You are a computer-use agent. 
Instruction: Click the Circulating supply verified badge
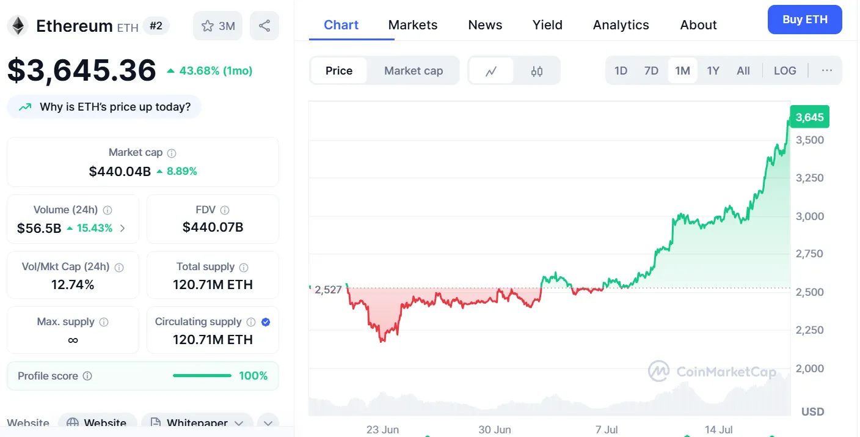pyautogui.click(x=266, y=322)
